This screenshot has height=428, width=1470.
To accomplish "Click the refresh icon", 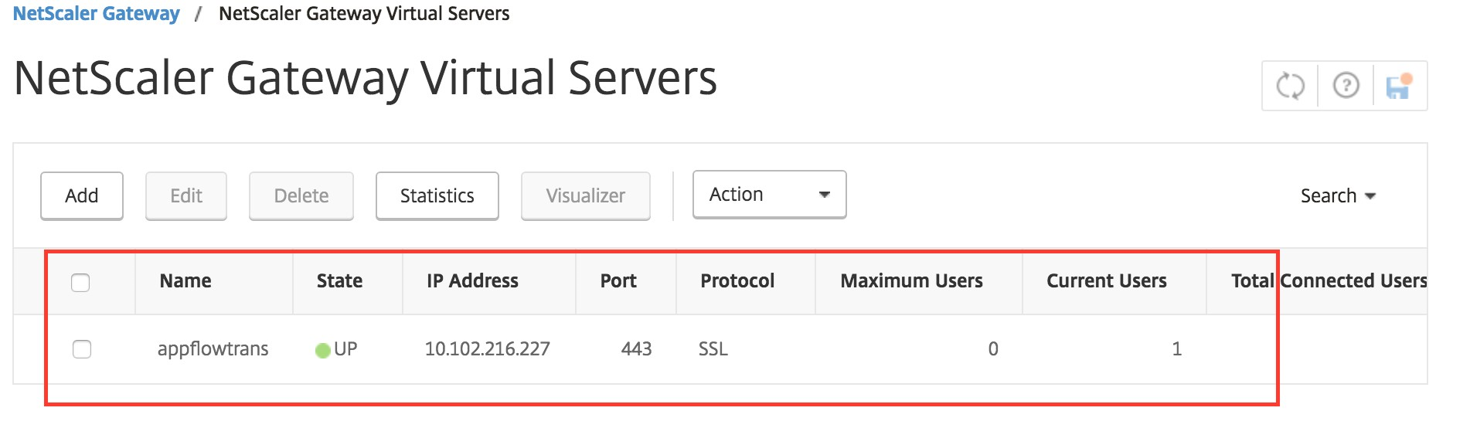I will (x=1290, y=86).
